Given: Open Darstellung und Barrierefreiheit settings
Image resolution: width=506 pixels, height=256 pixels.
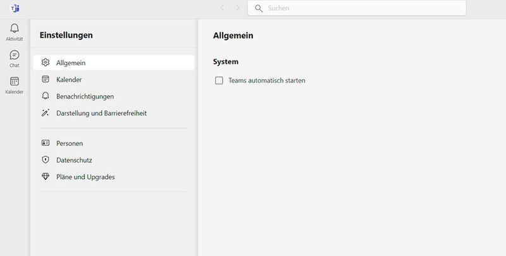Looking at the screenshot, I should click(x=101, y=113).
